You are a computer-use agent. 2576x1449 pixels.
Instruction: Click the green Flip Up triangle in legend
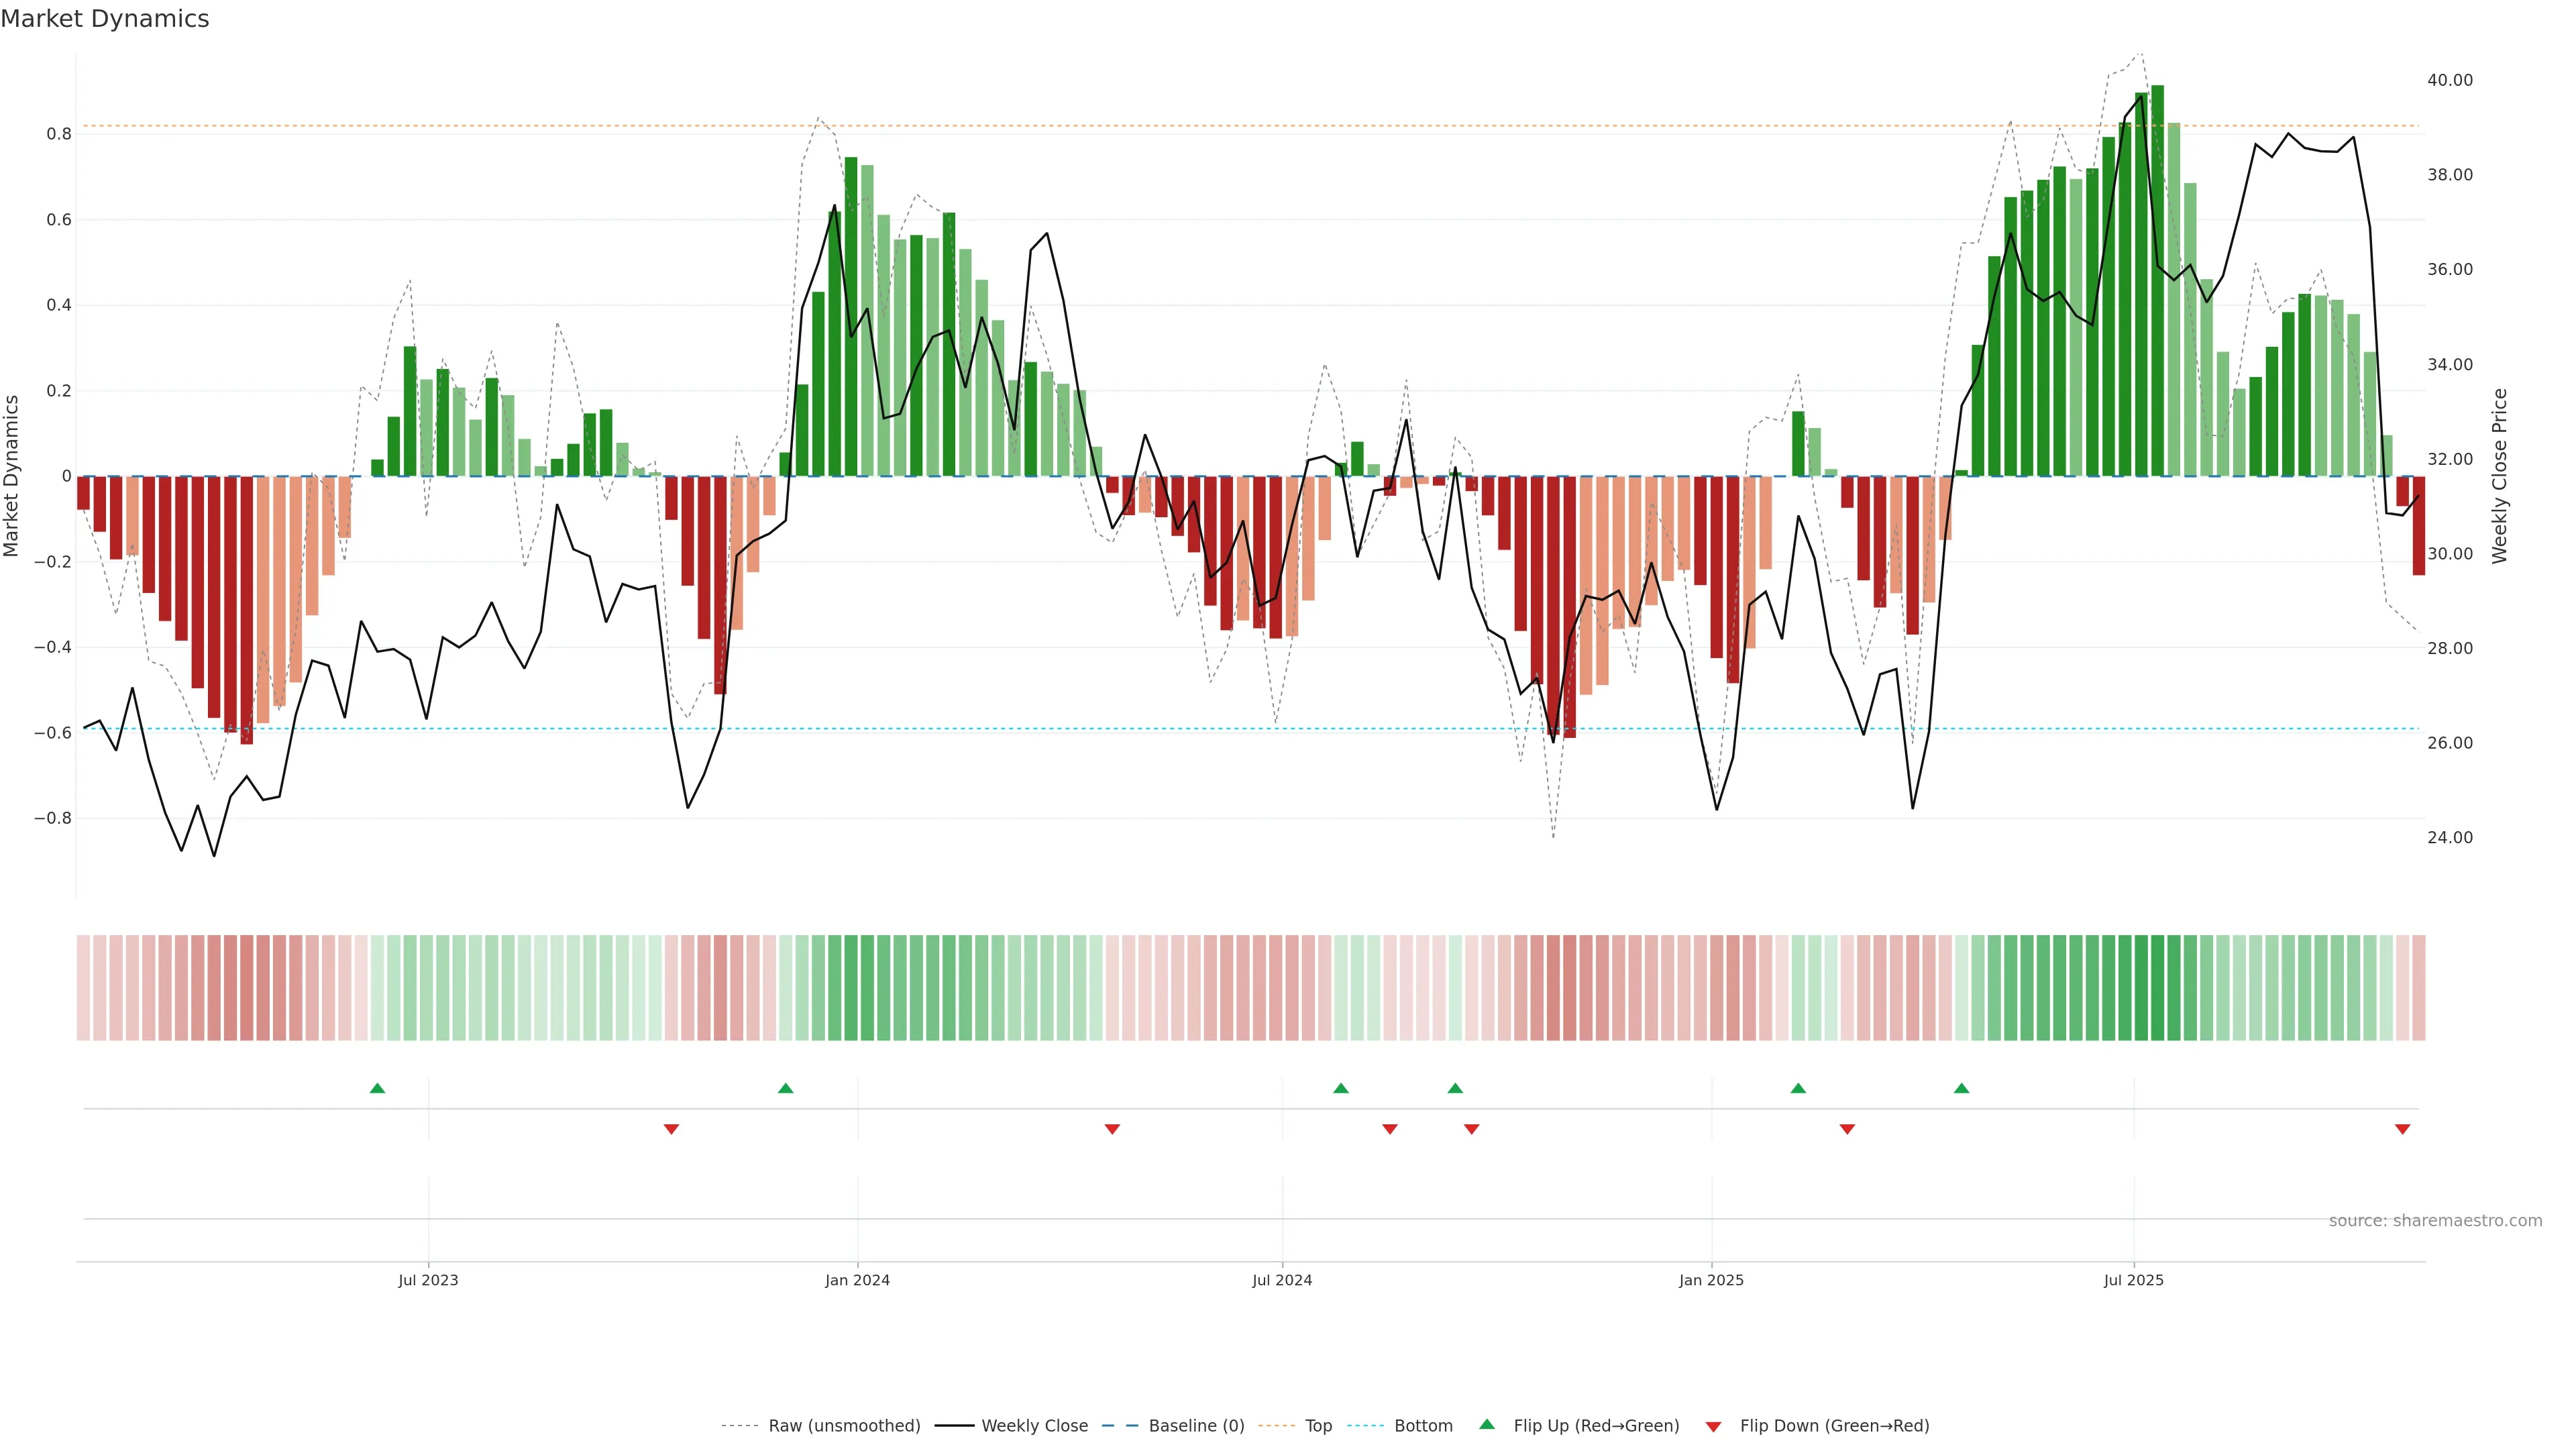point(1487,1424)
